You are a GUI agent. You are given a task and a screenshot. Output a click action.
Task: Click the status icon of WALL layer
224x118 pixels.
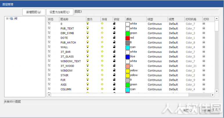click(49, 47)
